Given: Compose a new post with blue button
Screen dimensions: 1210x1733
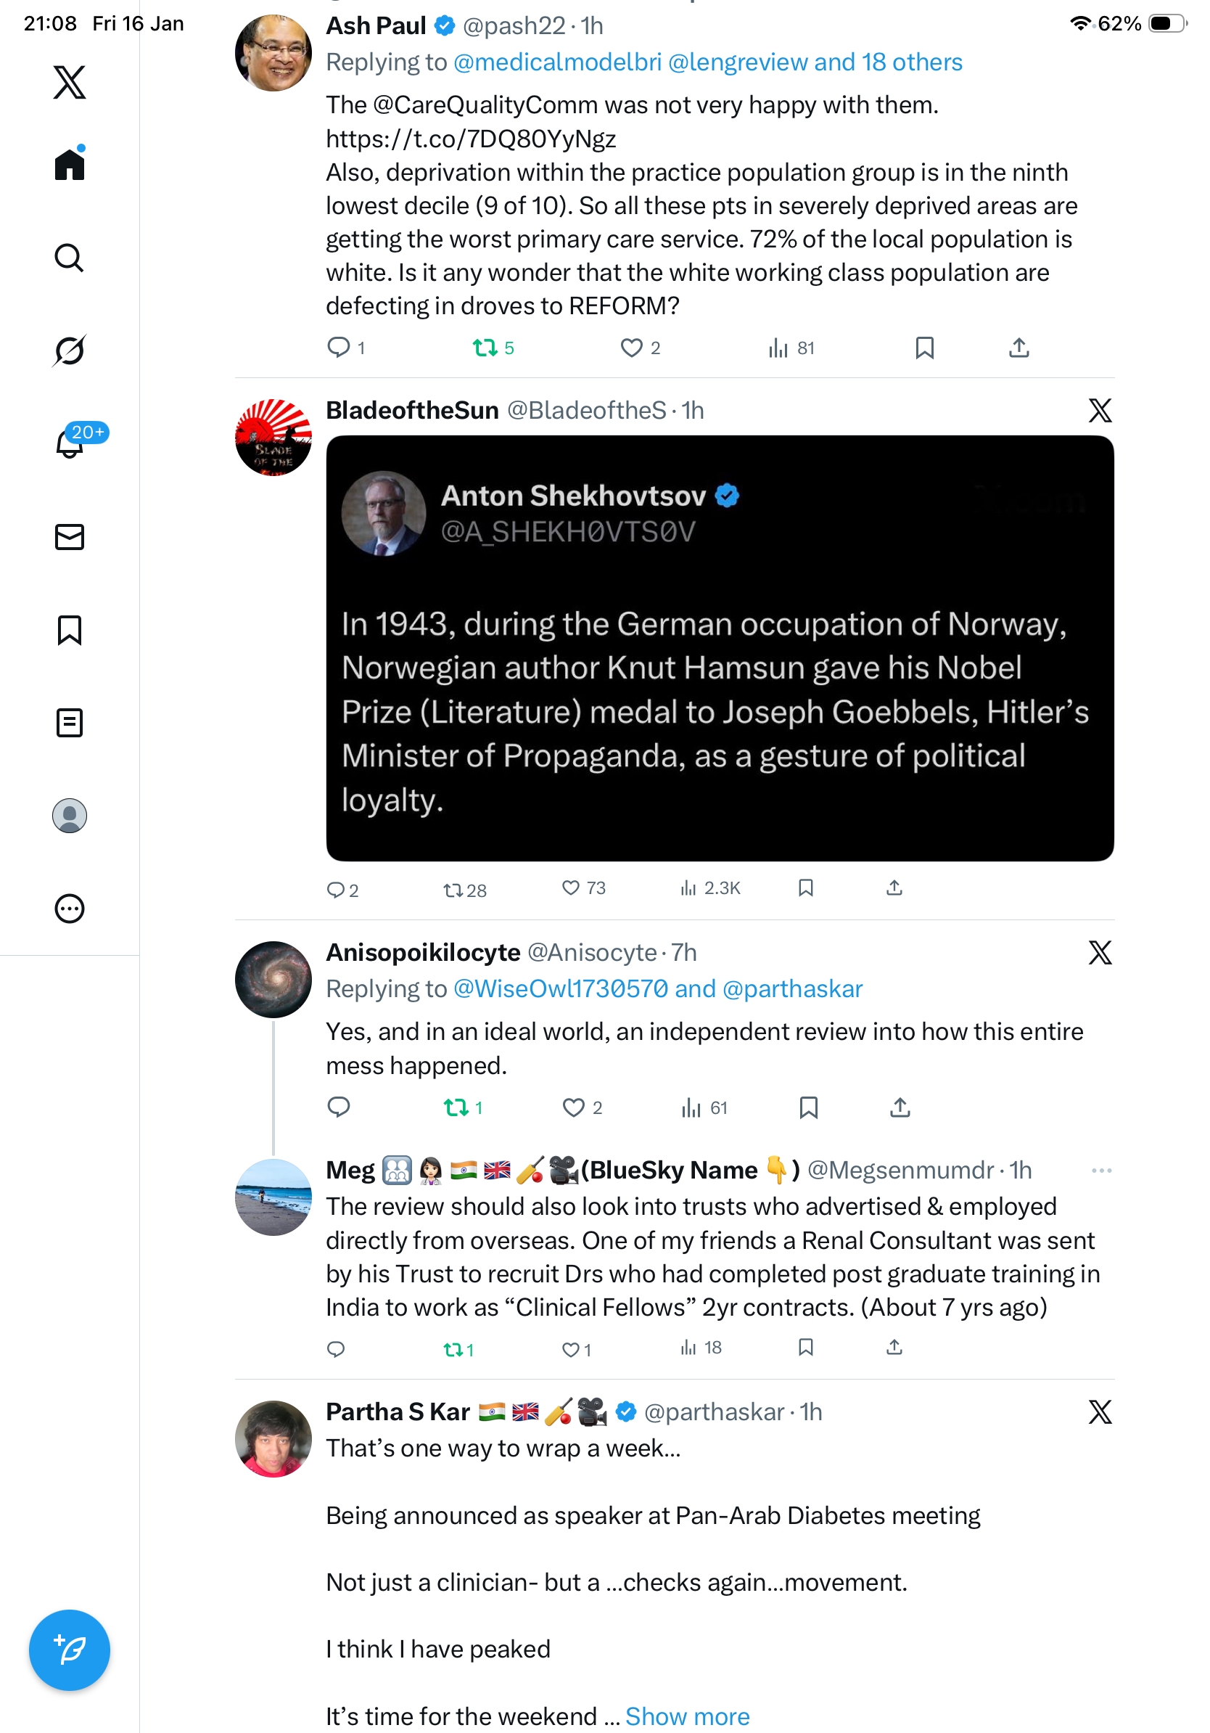Looking at the screenshot, I should tap(70, 1650).
